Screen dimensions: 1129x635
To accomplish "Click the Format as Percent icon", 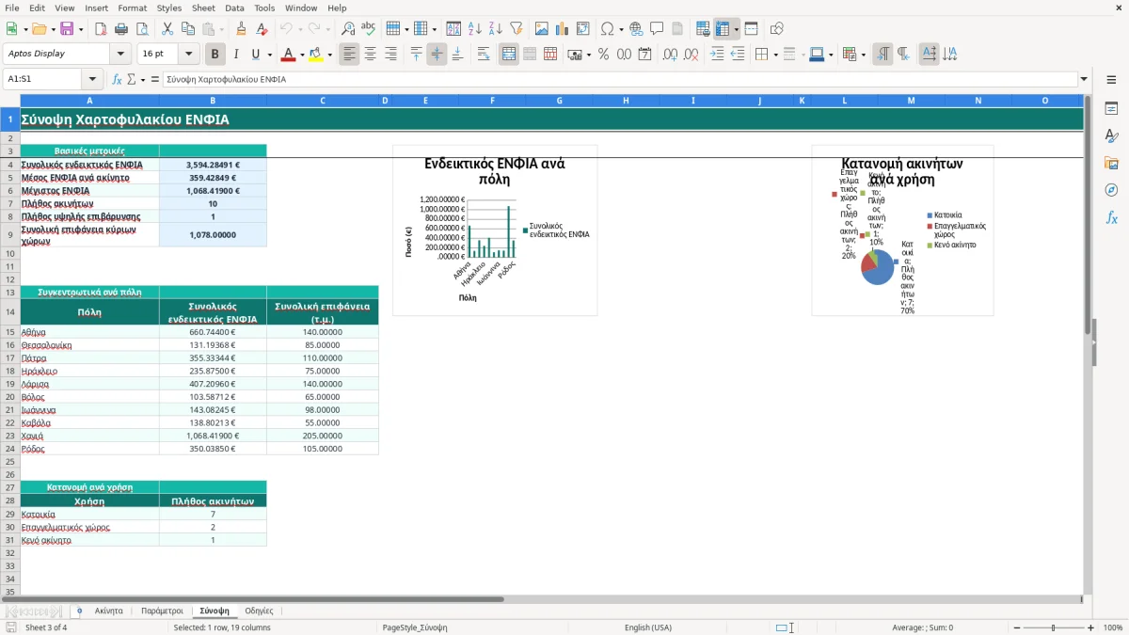I will pos(603,55).
